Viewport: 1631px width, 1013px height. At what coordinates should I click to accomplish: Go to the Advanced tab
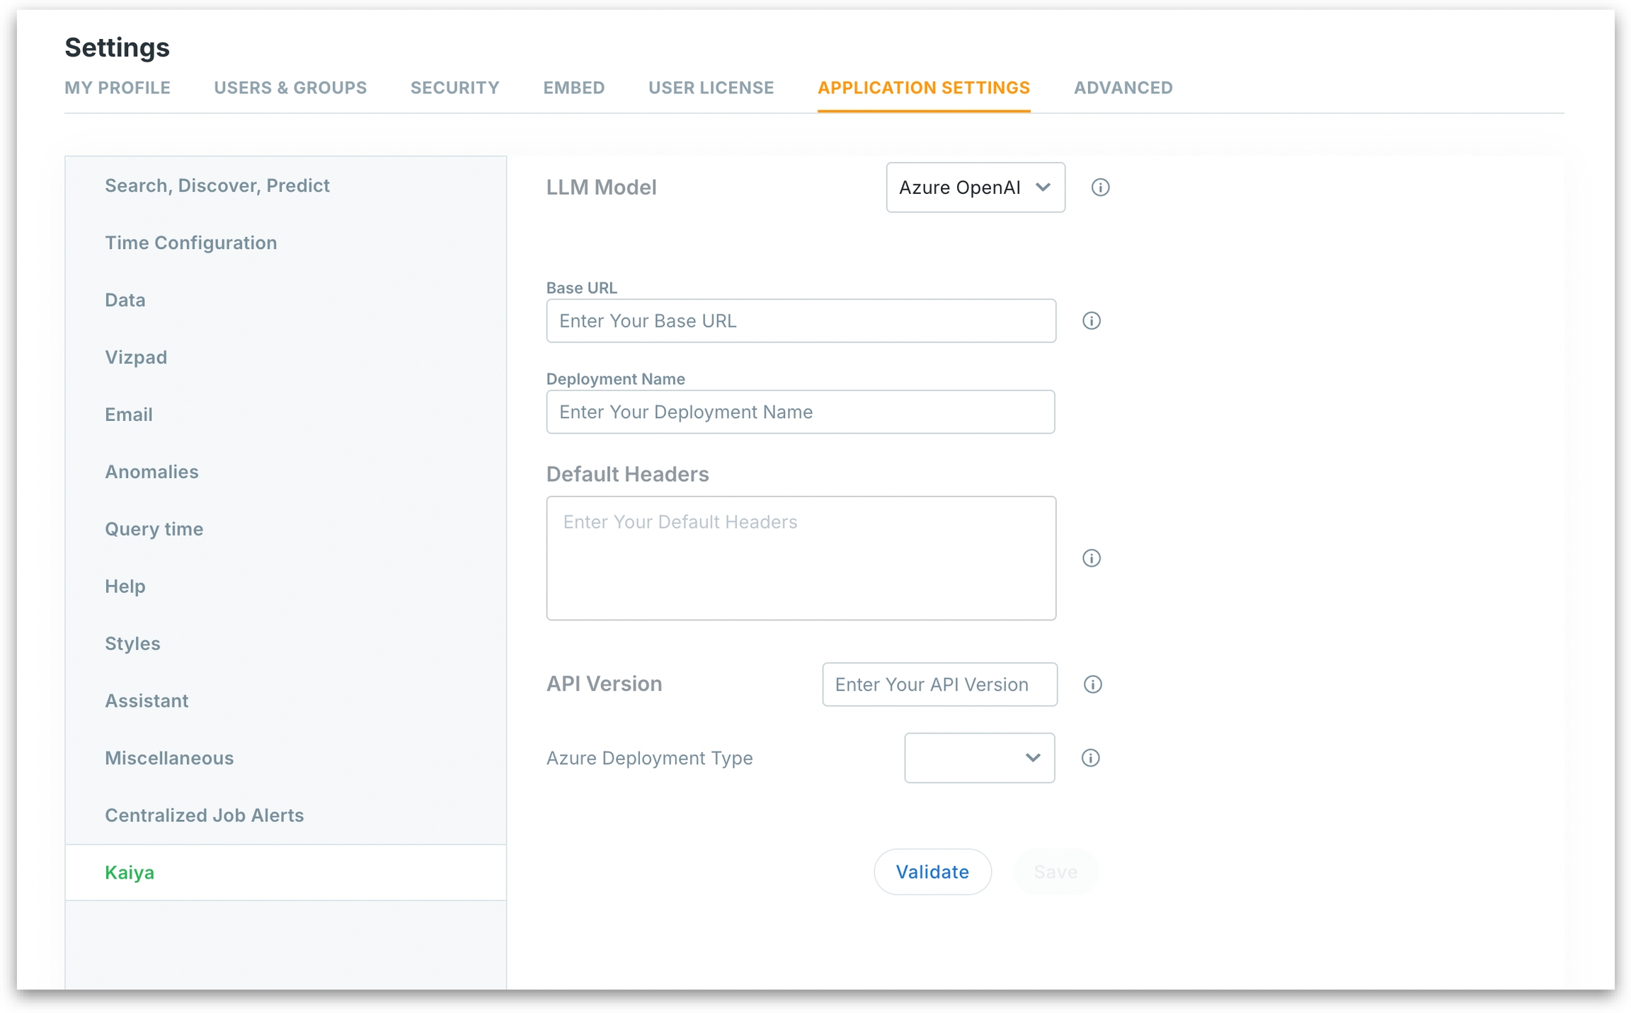(x=1123, y=88)
